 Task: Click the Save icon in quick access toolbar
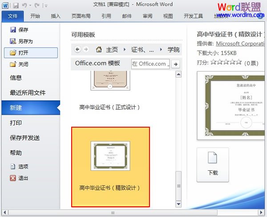click(x=16, y=6)
